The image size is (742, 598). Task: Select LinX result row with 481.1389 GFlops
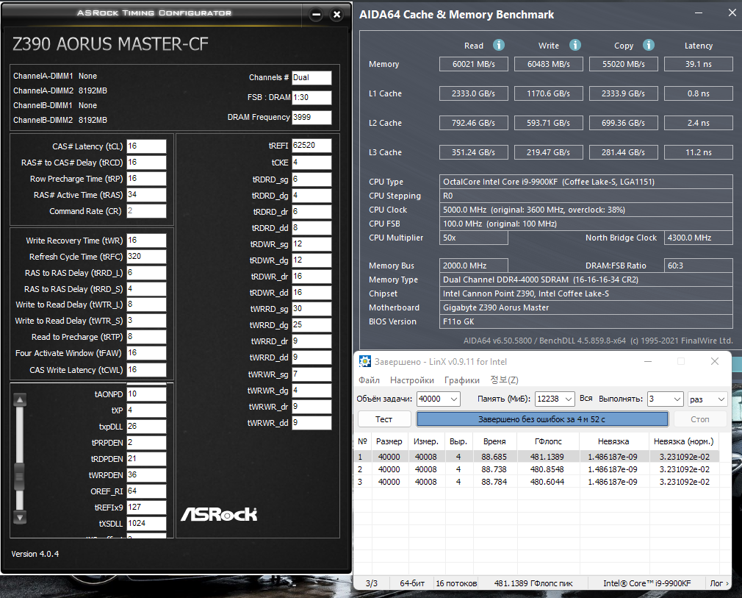(537, 457)
